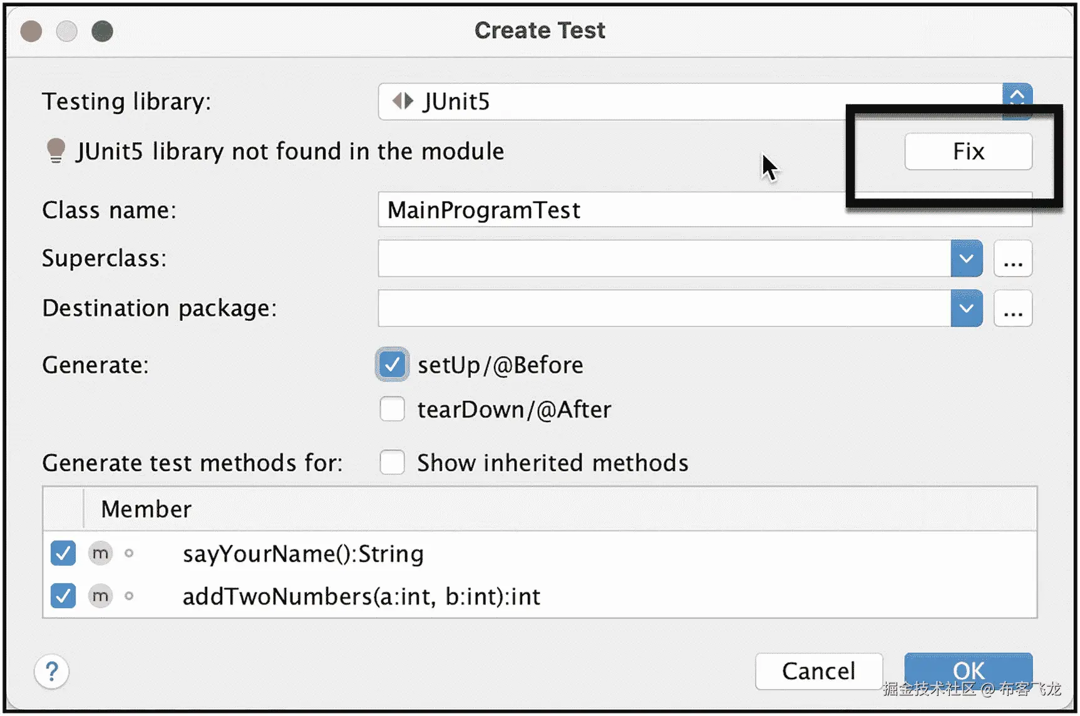
Task: Expand the Superclass dropdown arrow
Action: coord(966,259)
